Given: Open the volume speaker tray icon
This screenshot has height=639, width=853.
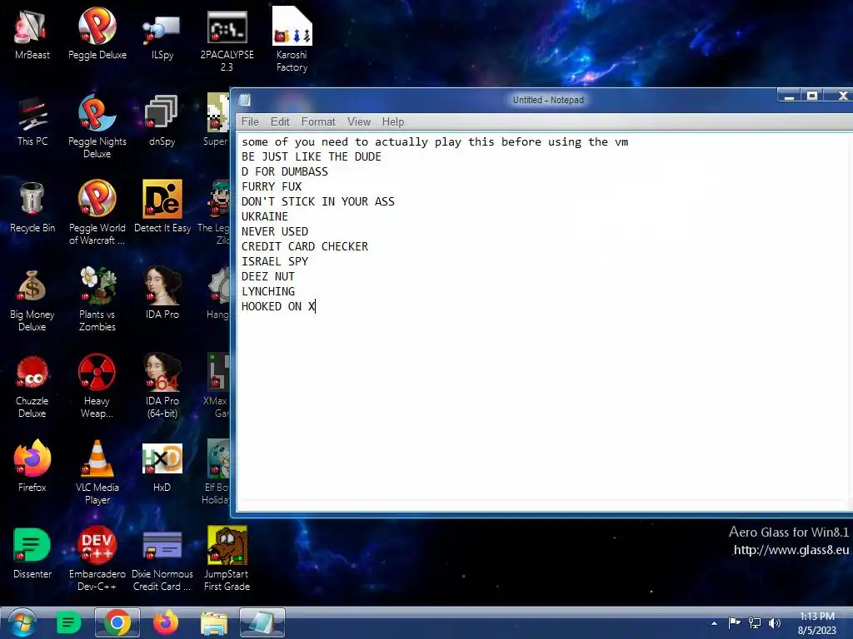Looking at the screenshot, I should tap(774, 622).
